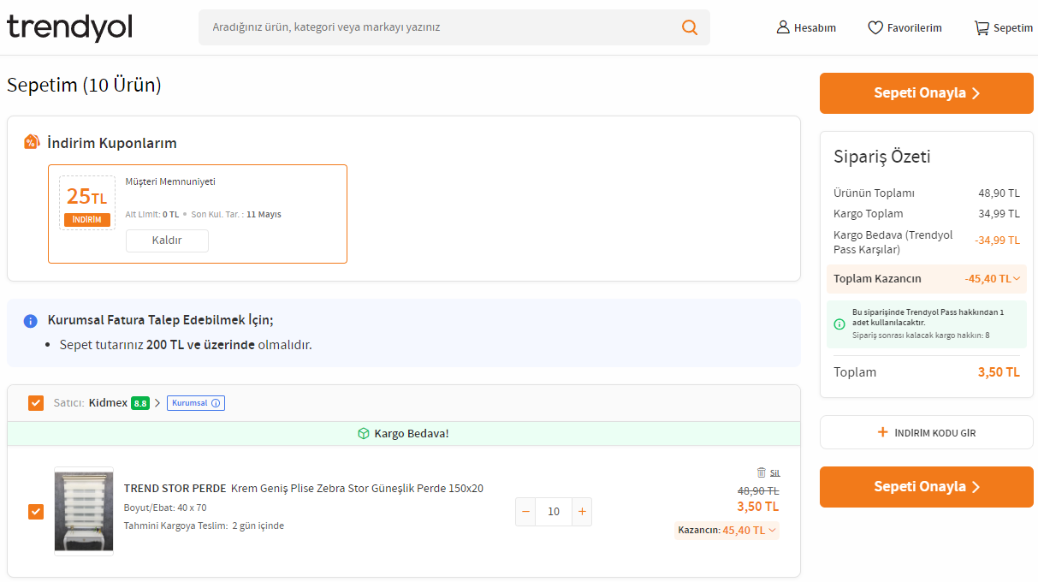
Task: Click the discount coupon tag icon
Action: pyautogui.click(x=32, y=142)
